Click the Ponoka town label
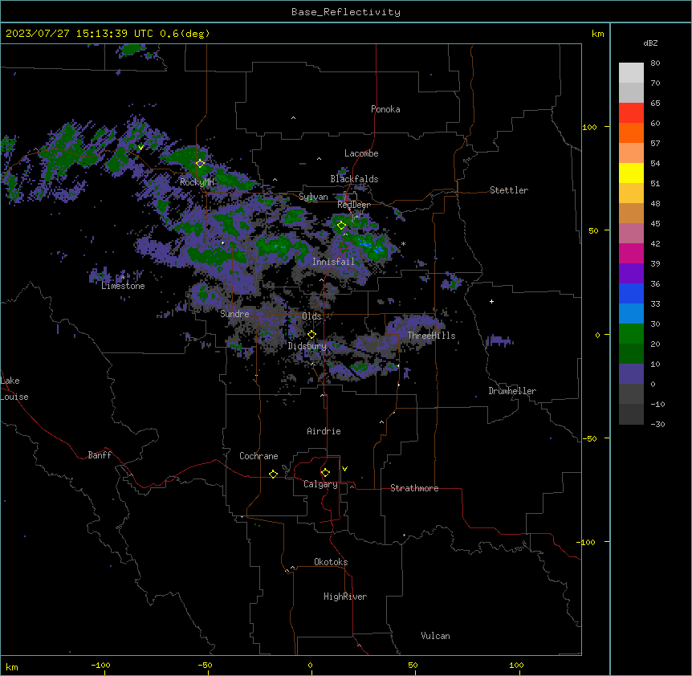This screenshot has width=692, height=676. 385,109
